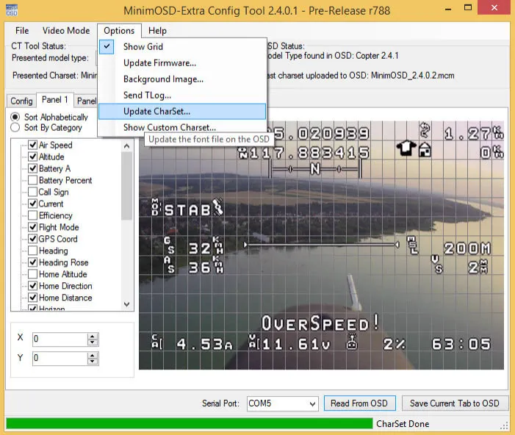Uncheck the Air Speed checkbox
The height and width of the screenshot is (435, 515).
32,145
